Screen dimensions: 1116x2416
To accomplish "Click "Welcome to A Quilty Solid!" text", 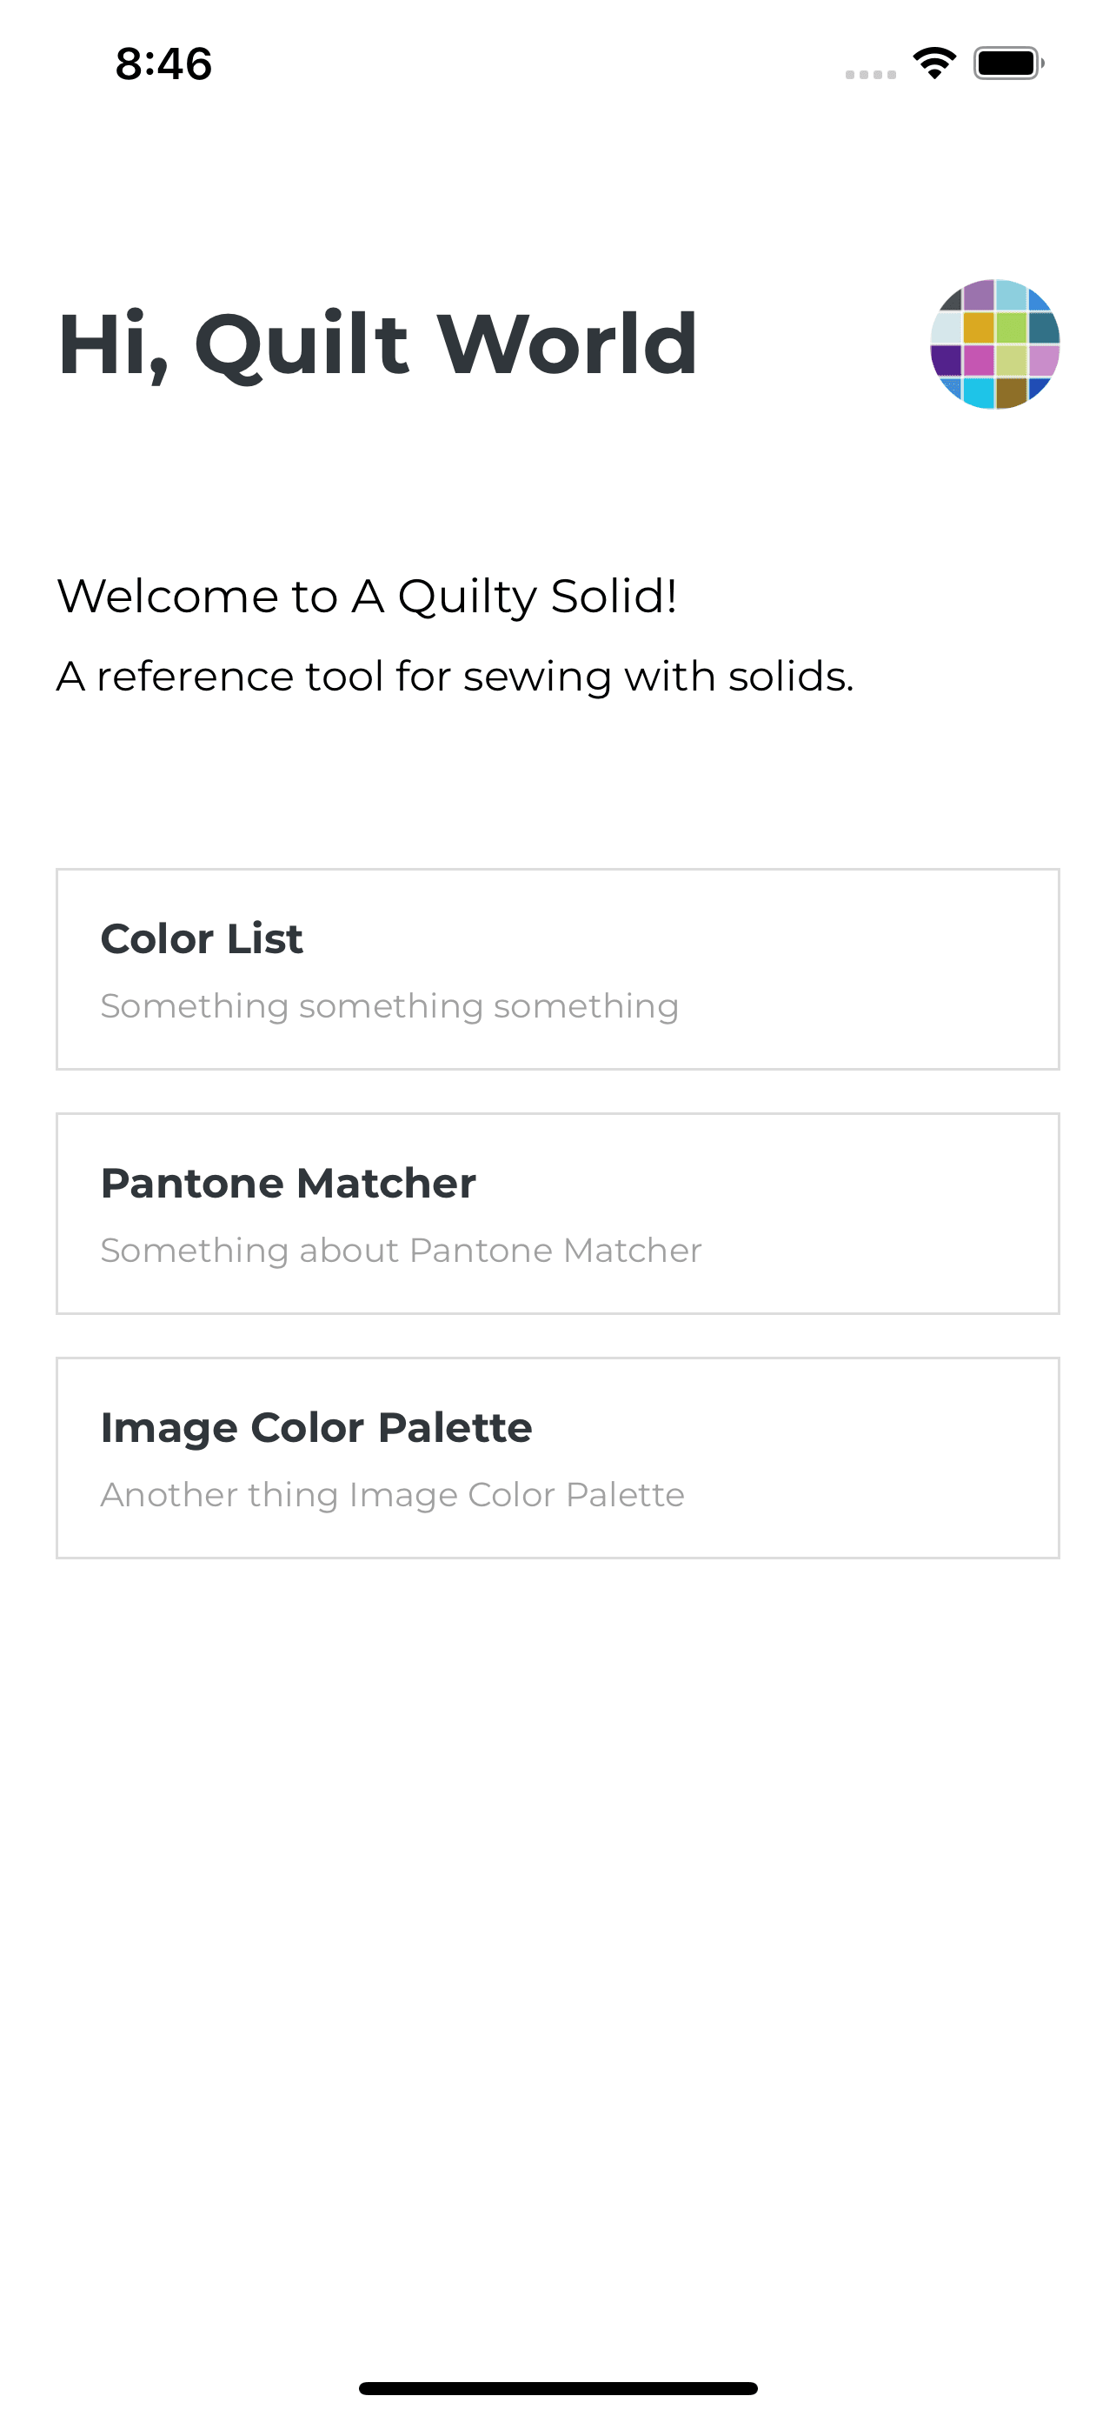I will (x=368, y=597).
